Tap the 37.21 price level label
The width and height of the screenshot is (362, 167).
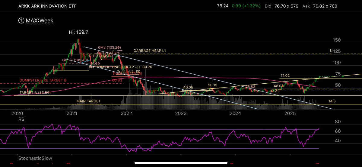(274, 91)
